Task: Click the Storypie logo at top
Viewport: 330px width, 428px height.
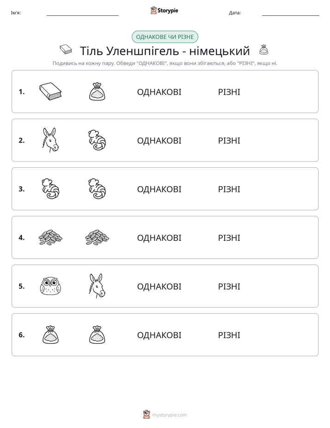Action: [164, 10]
